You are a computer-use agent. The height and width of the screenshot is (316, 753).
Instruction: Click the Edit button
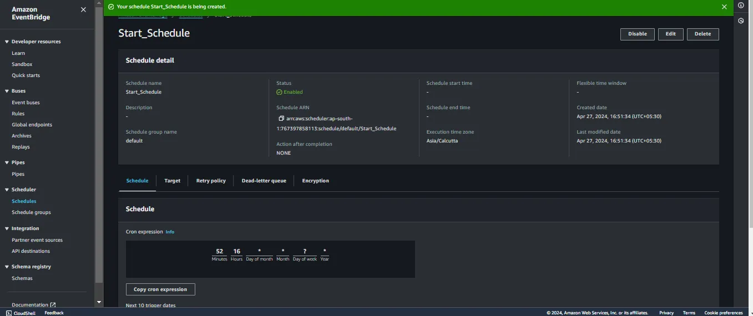(671, 34)
